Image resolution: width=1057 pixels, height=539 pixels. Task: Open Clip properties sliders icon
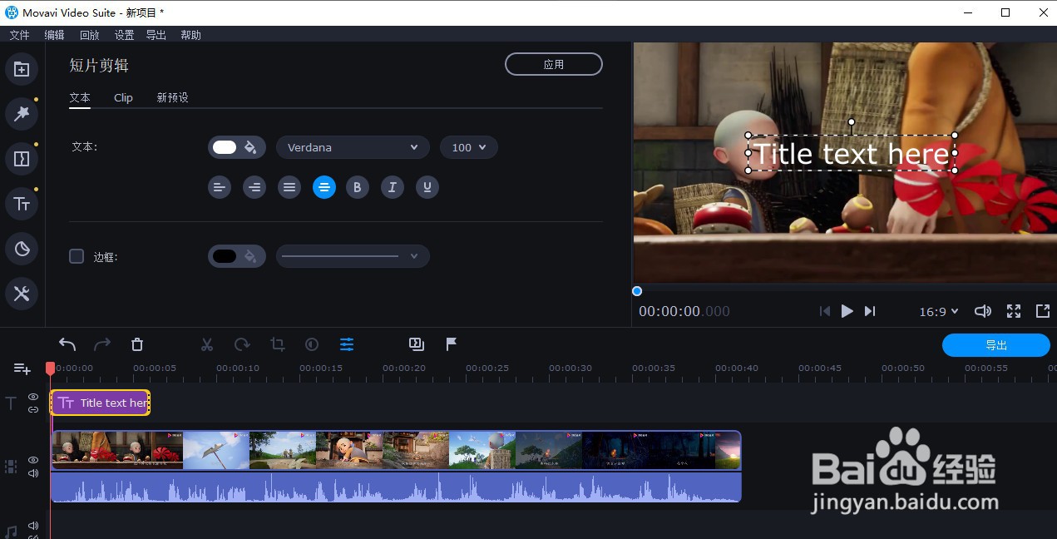point(347,344)
